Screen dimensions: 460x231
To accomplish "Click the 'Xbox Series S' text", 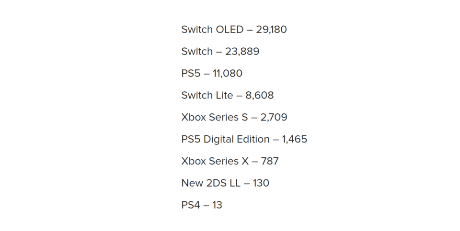I will [215, 117].
